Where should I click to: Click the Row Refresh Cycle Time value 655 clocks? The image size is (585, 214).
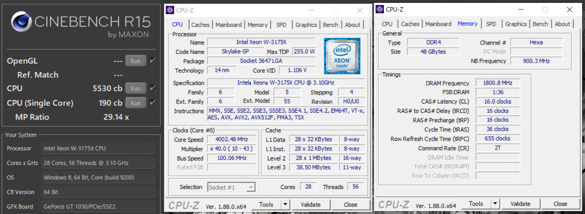point(497,138)
